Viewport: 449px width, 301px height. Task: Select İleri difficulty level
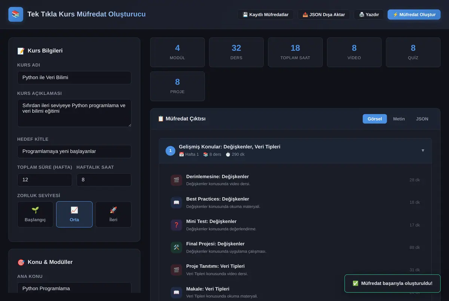[x=113, y=214]
